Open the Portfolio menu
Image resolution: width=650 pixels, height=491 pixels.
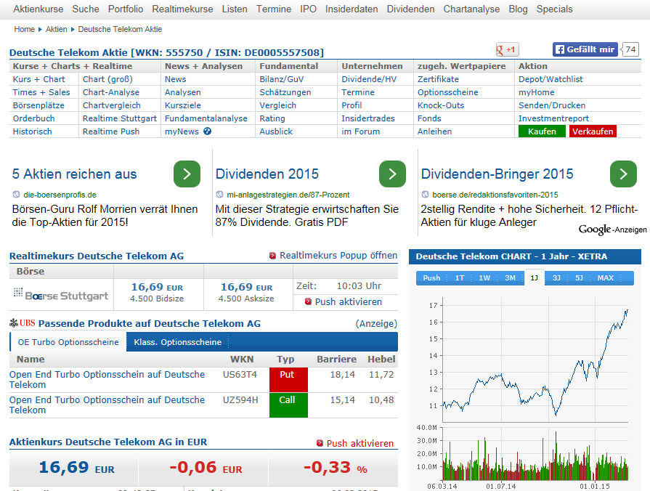tap(126, 9)
